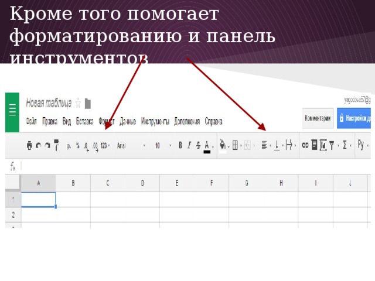Select column F header

(212, 183)
